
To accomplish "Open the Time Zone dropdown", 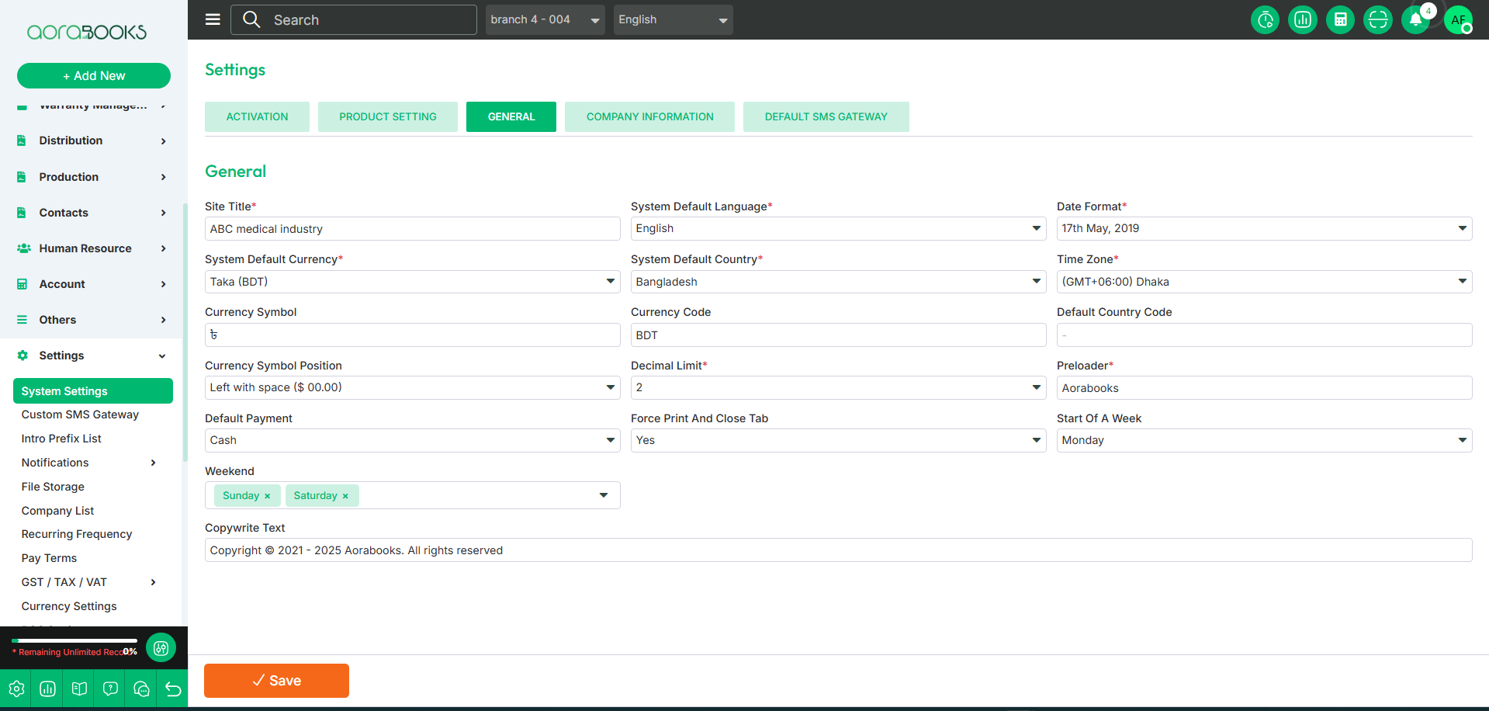I will 1263,282.
